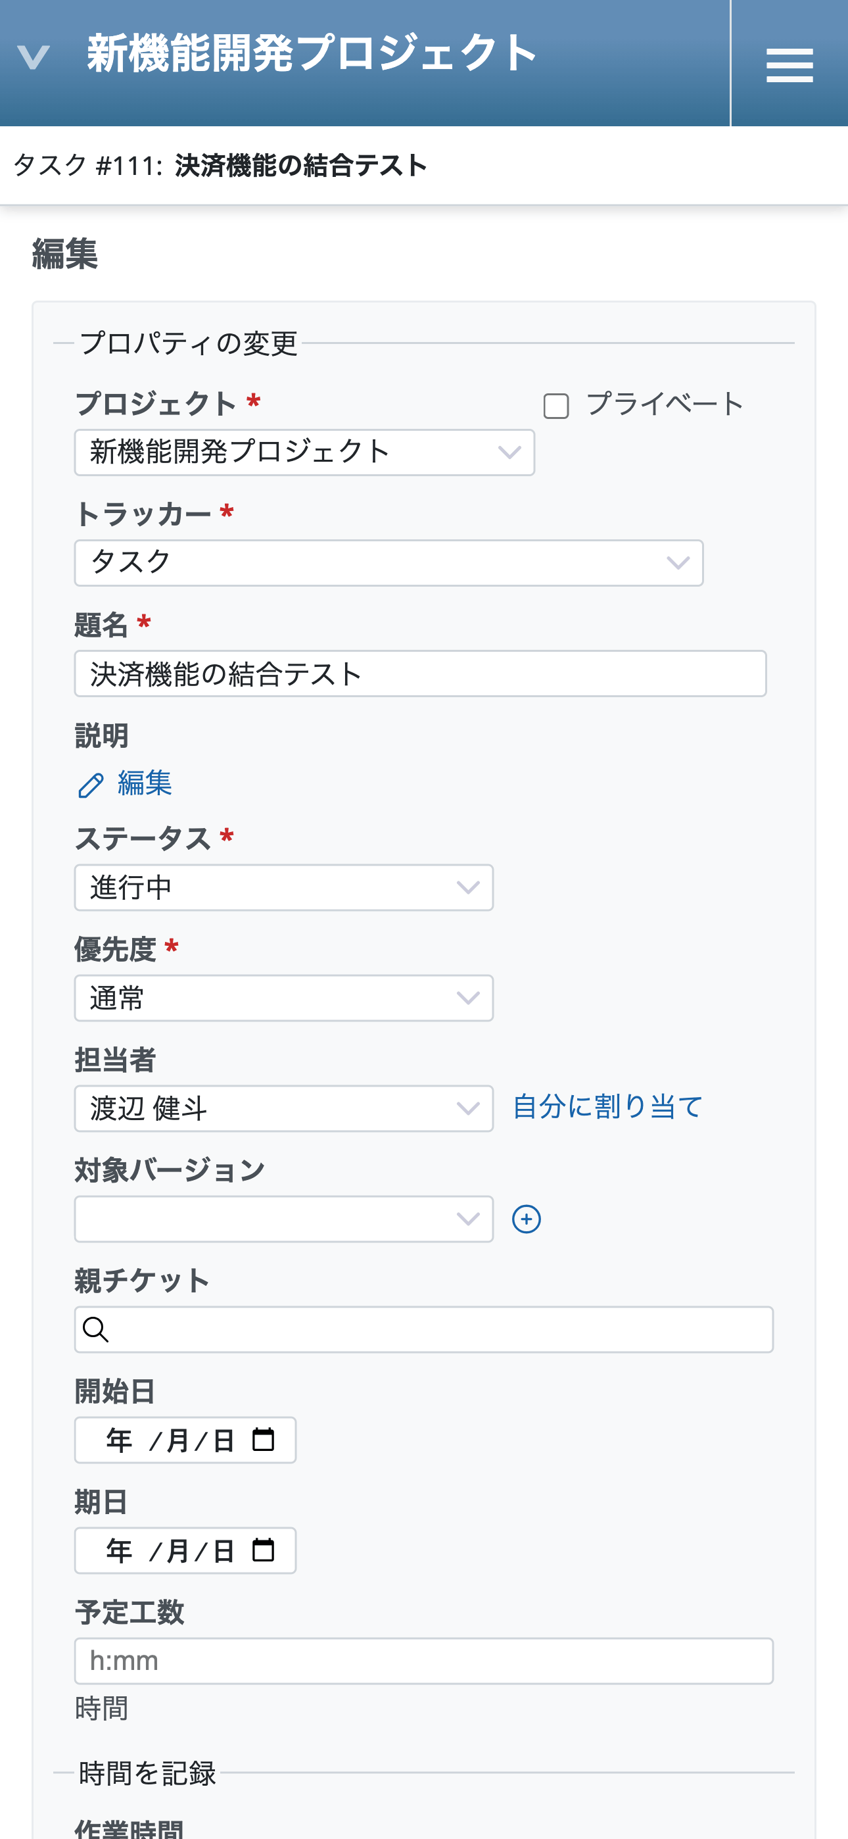The width and height of the screenshot is (848, 1839).
Task: Open the empty 対象バージョン dropdown
Action: coord(283,1219)
